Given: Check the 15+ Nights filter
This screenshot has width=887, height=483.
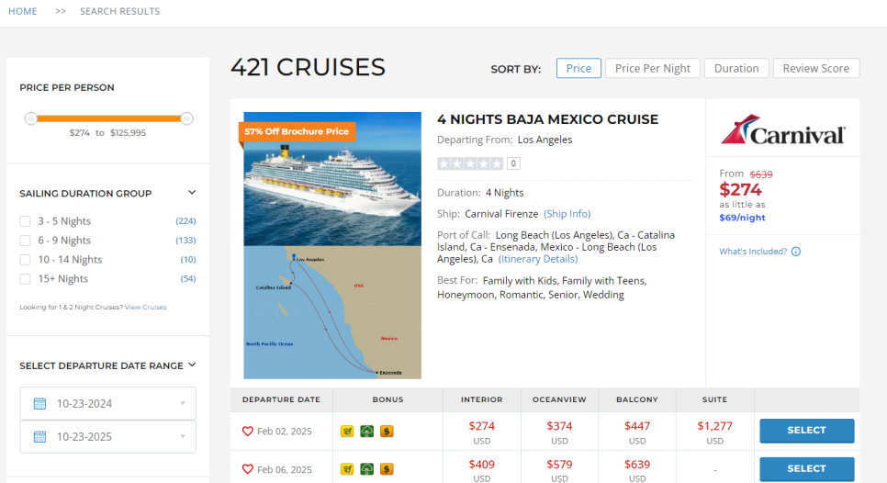Looking at the screenshot, I should pyautogui.click(x=25, y=279).
